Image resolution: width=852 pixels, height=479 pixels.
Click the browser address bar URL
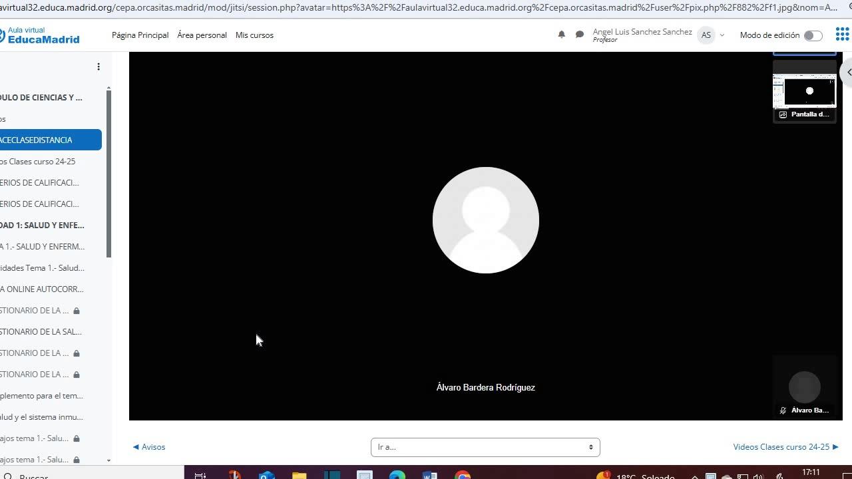[x=419, y=8]
